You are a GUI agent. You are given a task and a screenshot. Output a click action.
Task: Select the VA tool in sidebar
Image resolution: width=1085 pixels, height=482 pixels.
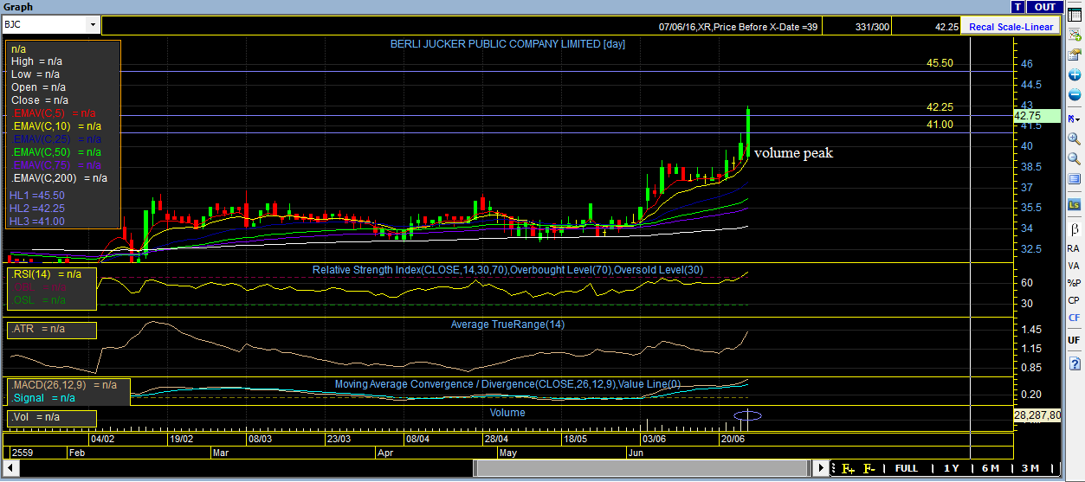[1074, 266]
